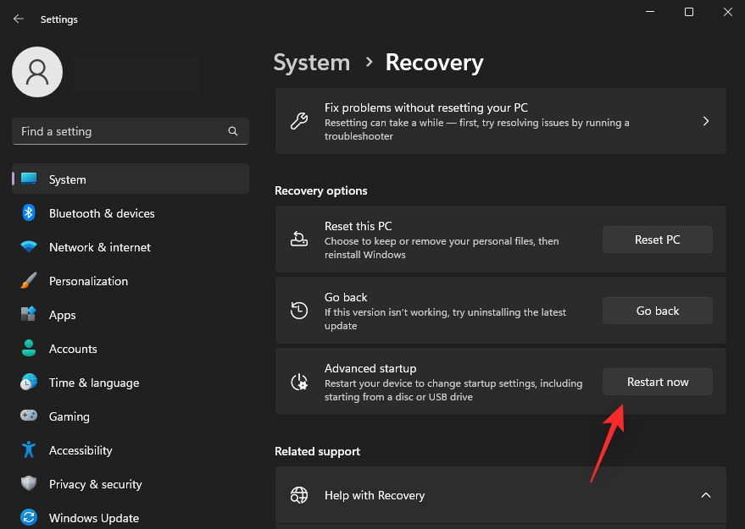The image size is (745, 529).
Task: Open the user profile avatar
Action: (x=37, y=72)
